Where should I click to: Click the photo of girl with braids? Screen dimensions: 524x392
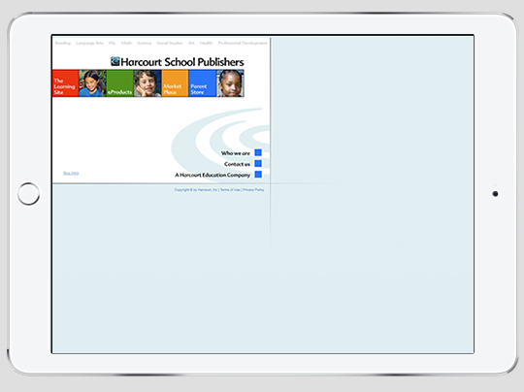point(230,83)
